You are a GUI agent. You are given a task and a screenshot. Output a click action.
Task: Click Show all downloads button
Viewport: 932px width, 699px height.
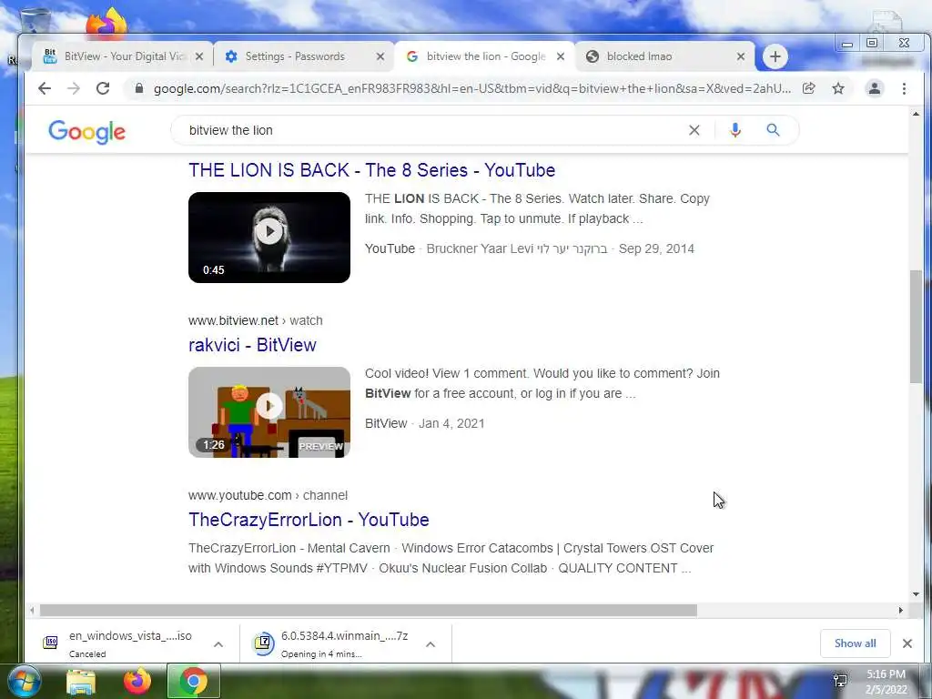click(855, 643)
